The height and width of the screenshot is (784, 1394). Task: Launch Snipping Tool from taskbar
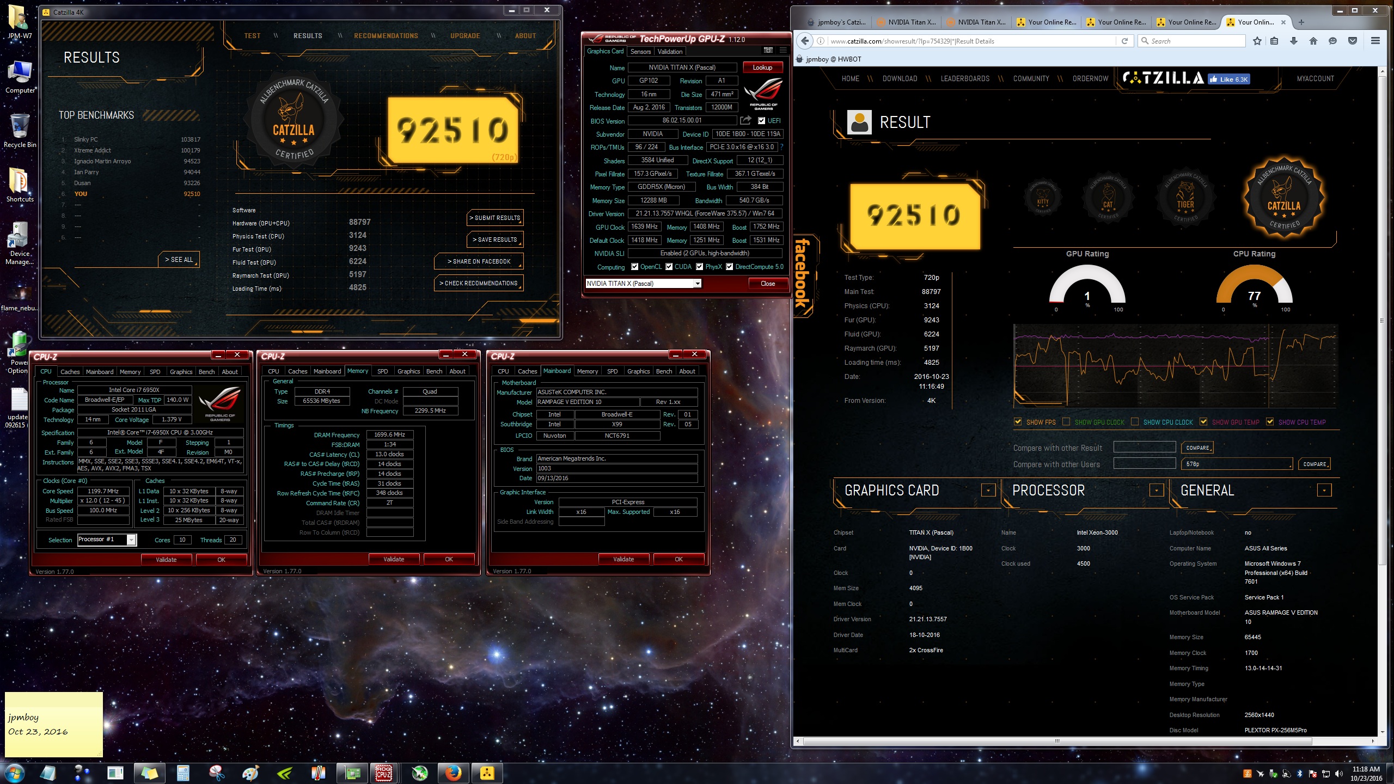[x=217, y=773]
